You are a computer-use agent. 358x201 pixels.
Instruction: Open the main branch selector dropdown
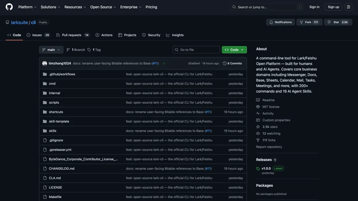51,50
